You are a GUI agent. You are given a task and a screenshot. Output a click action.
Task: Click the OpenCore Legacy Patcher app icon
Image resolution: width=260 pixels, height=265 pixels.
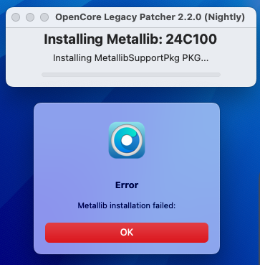pos(127,140)
